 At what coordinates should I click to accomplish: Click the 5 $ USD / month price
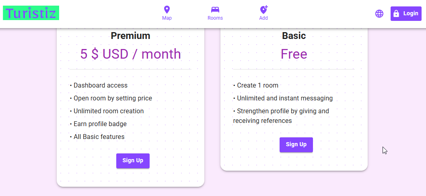pyautogui.click(x=130, y=54)
